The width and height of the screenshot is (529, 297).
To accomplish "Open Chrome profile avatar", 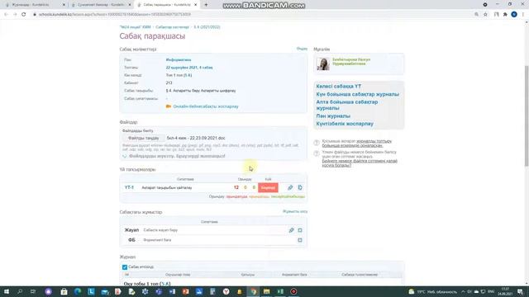I will 514,15.
